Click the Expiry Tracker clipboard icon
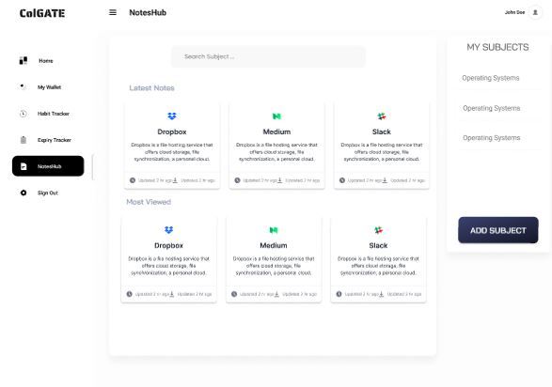 coord(24,140)
